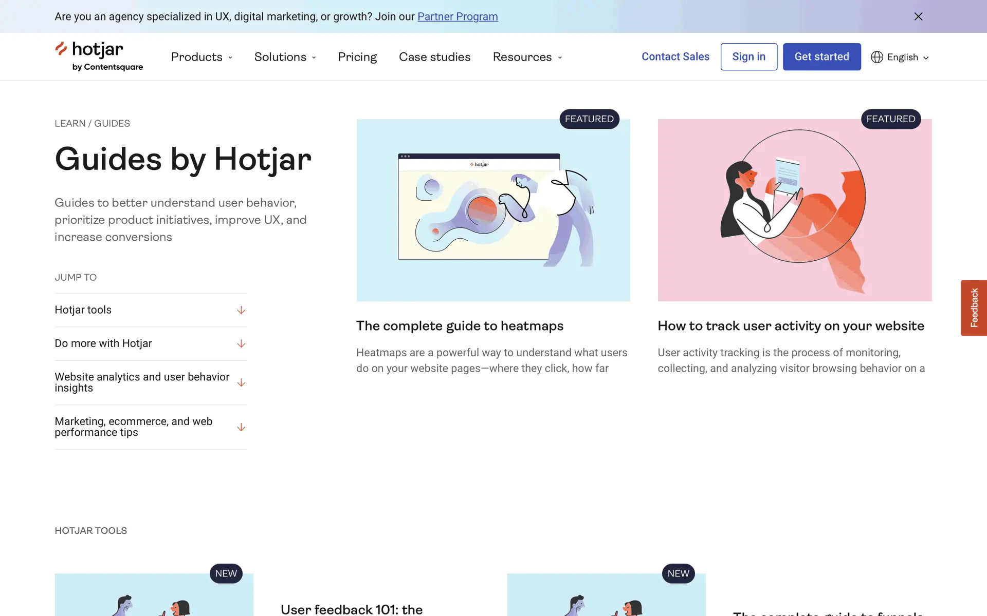Dismiss the Partner Program banner
The height and width of the screenshot is (616, 987).
coord(918,16)
